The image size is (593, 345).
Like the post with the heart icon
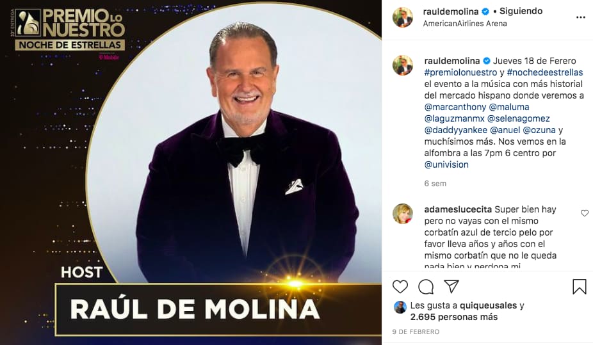400,287
